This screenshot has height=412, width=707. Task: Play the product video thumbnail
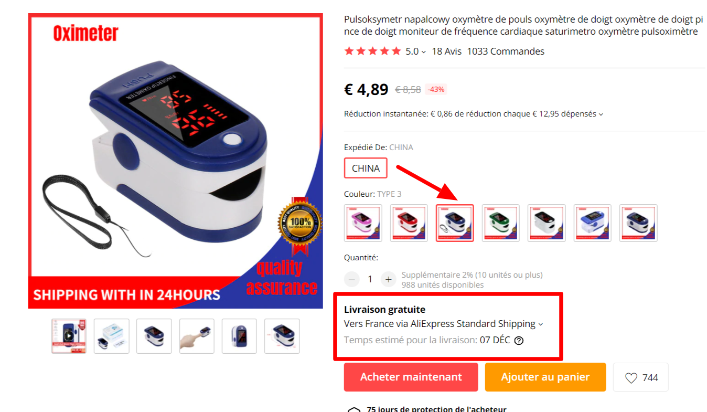[x=69, y=336]
